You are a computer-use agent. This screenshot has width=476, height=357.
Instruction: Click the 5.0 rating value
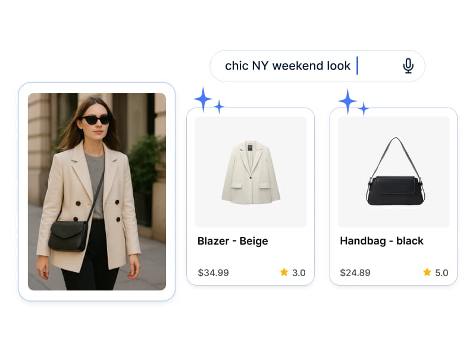pos(441,273)
